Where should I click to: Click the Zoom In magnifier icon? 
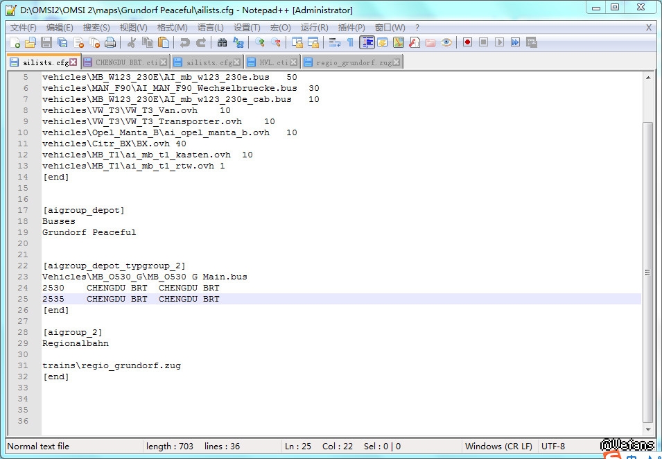click(259, 43)
